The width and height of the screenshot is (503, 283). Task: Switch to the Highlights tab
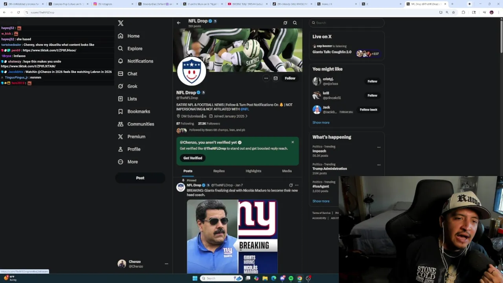(253, 171)
